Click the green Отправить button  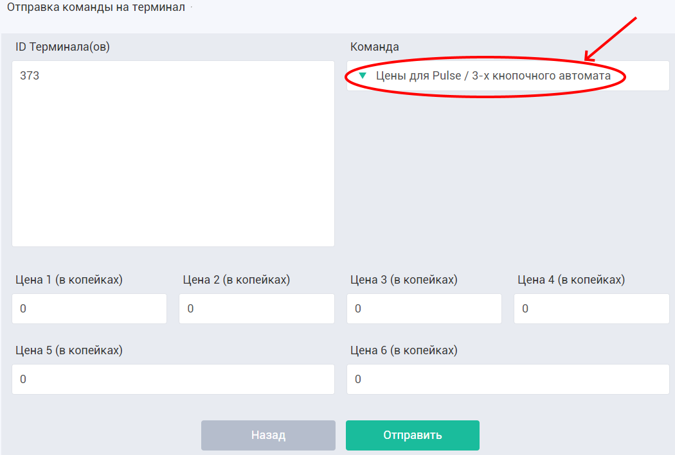[x=413, y=435]
